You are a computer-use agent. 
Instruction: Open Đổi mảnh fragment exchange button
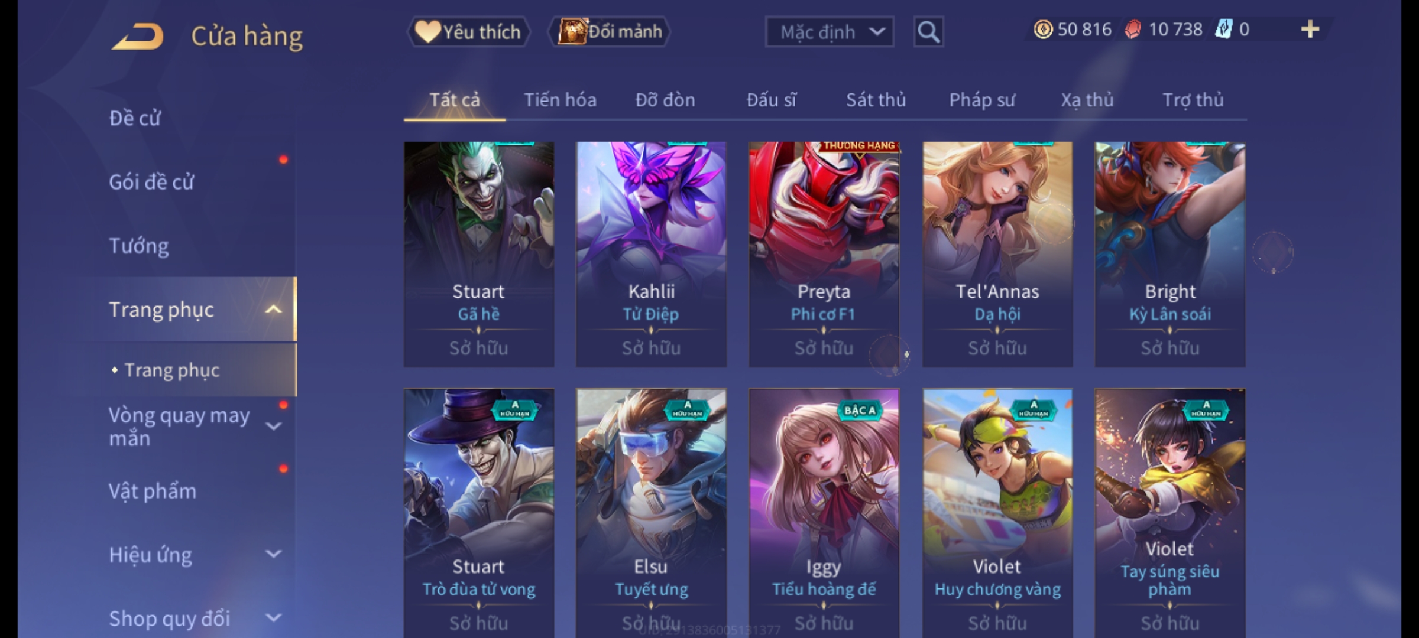coord(610,32)
